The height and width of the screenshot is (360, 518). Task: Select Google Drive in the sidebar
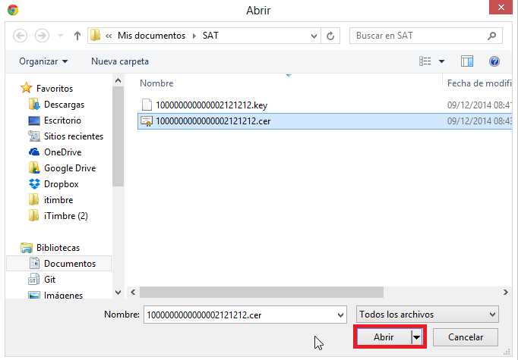[x=69, y=167]
